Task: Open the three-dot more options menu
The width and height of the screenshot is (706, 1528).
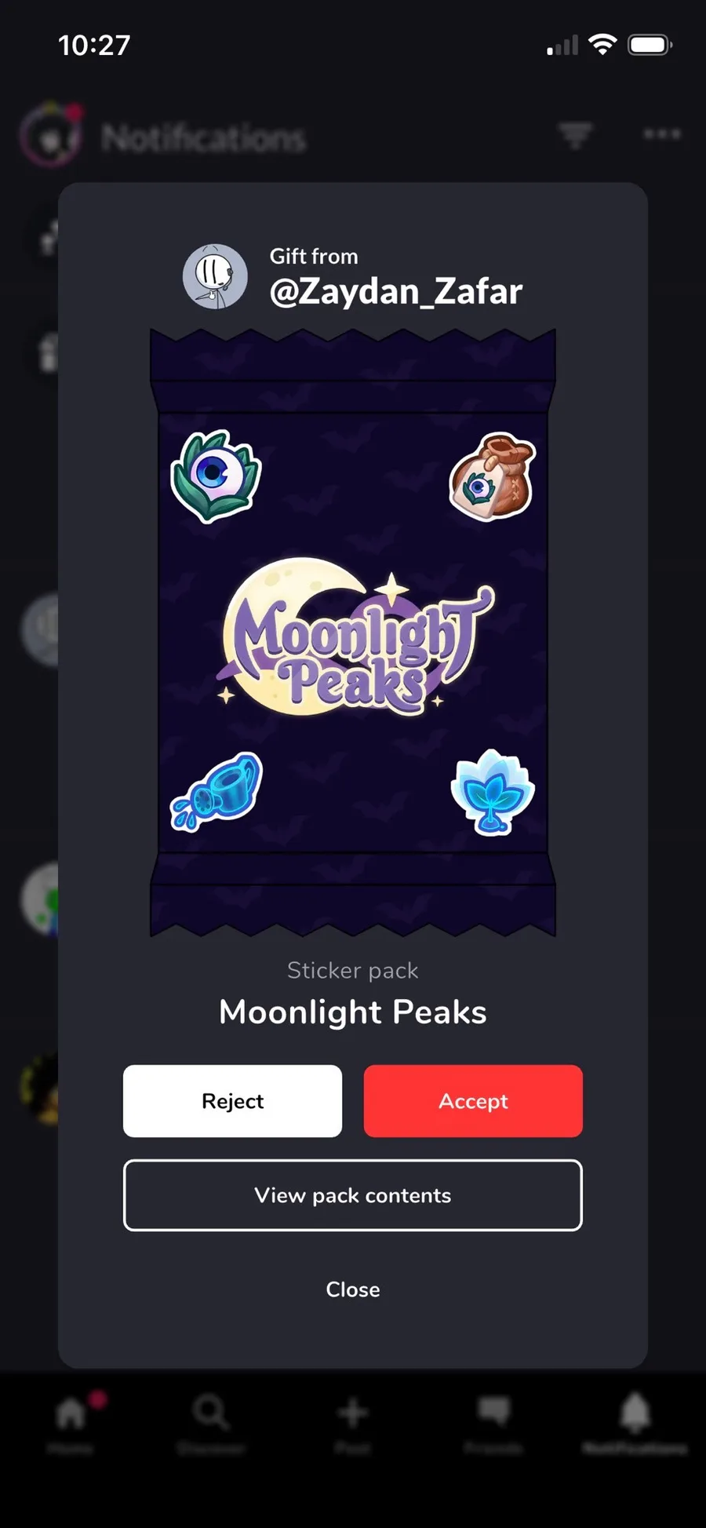Action: pyautogui.click(x=662, y=134)
